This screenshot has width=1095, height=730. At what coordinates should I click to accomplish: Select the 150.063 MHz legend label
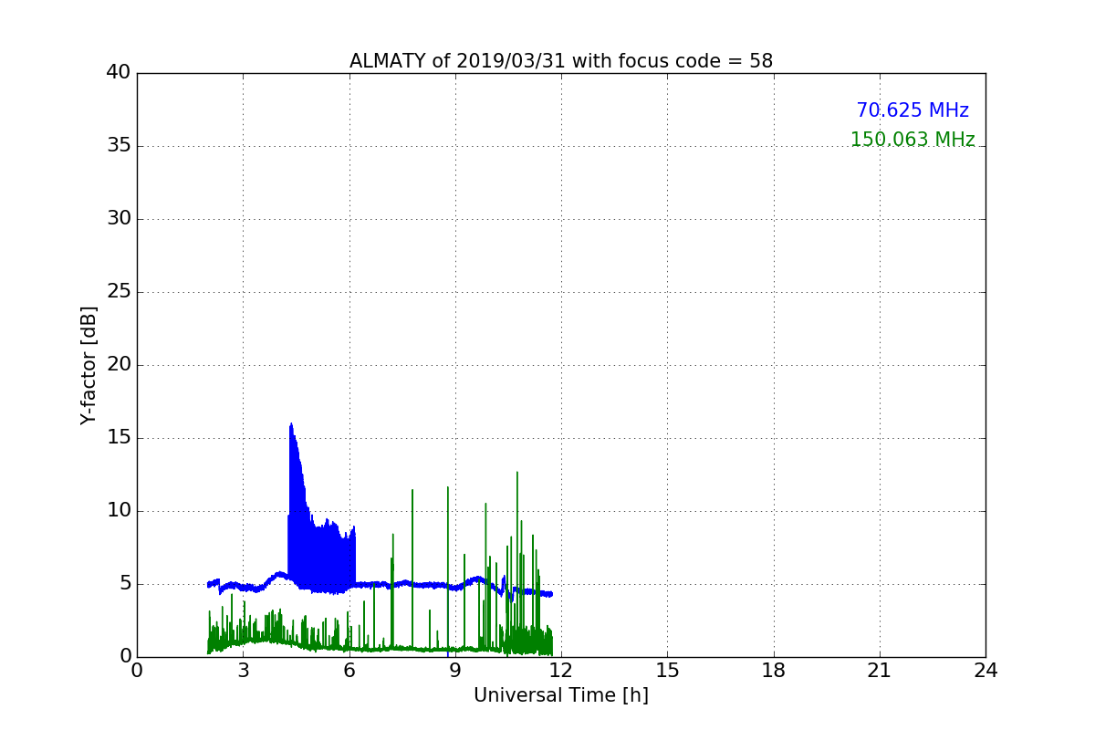pyautogui.click(x=912, y=140)
